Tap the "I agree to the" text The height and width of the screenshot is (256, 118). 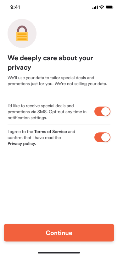pyautogui.click(x=20, y=132)
